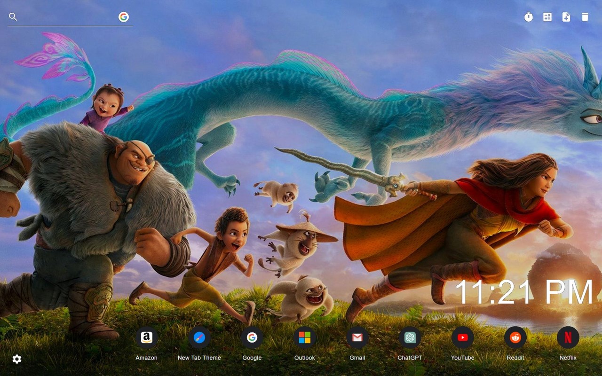This screenshot has height=376, width=602.
Task: Click the Amazon label text
Action: (147, 358)
